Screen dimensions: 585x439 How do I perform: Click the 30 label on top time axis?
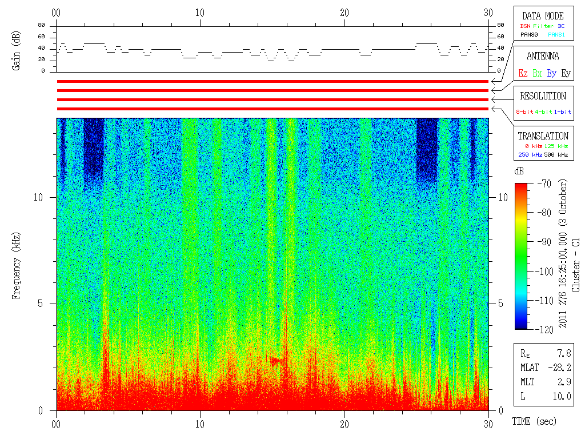(488, 13)
